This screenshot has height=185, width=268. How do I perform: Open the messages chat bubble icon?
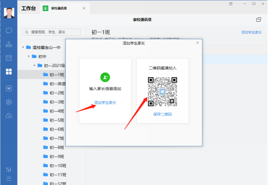pyautogui.click(x=9, y=30)
